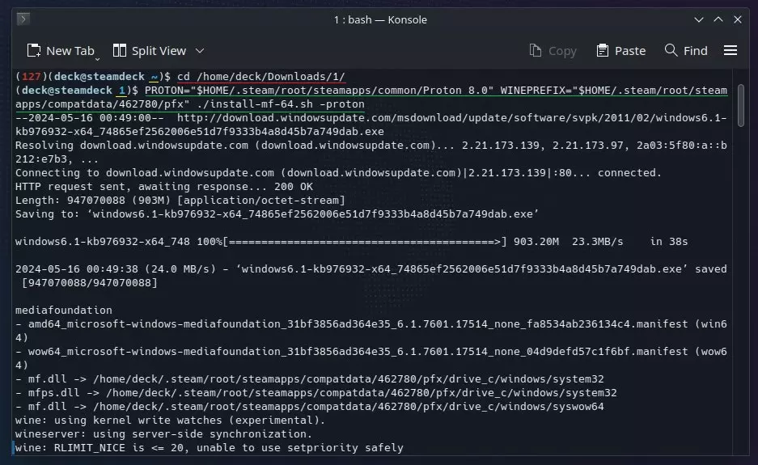Paste clipboard contents with Paste button
Screen dimensions: 758x465
coord(621,51)
